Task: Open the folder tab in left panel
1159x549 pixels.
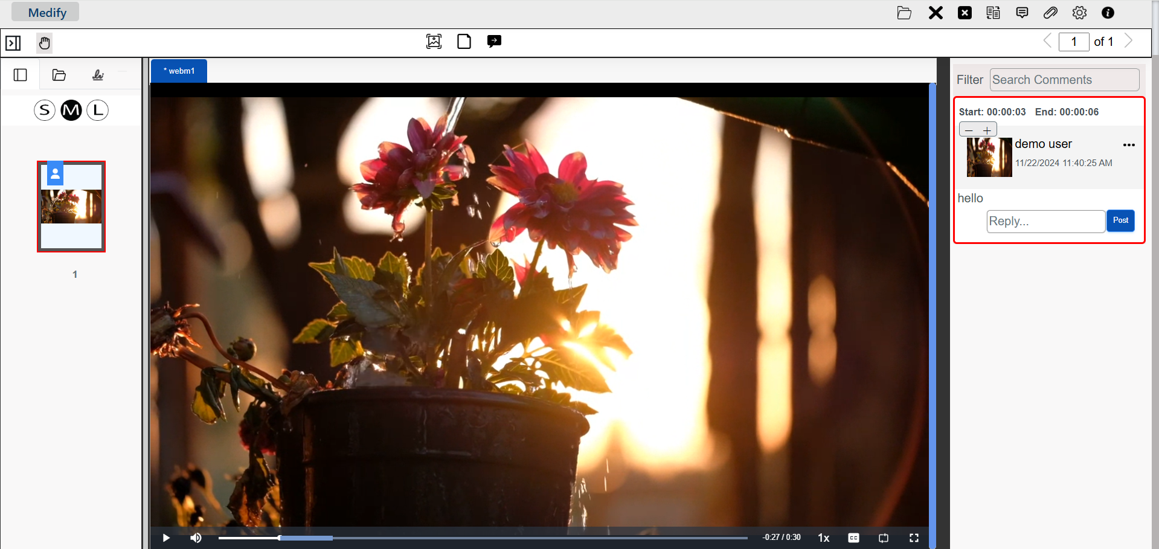Action: point(59,75)
